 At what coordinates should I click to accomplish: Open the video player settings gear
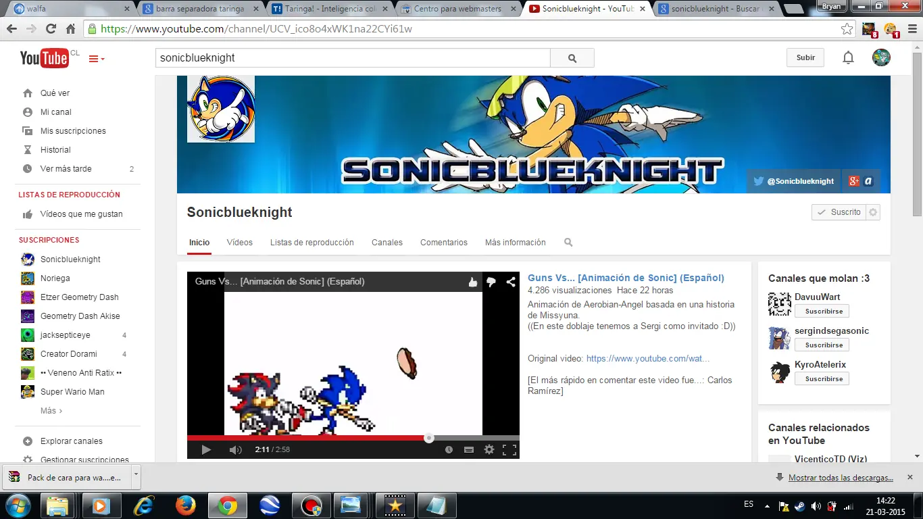489,449
